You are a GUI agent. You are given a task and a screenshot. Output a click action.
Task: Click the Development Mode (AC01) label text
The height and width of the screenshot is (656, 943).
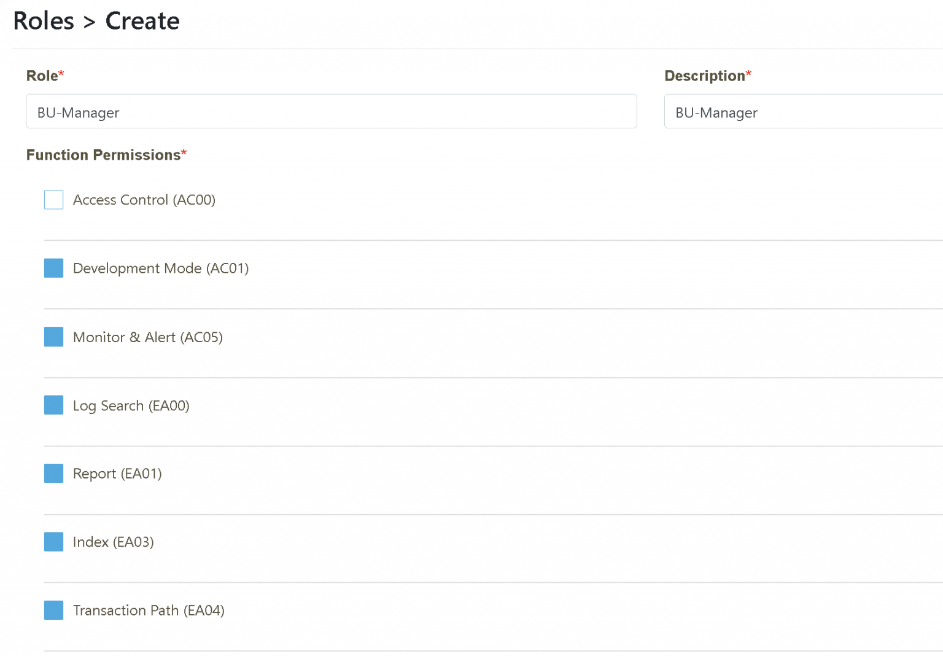(x=161, y=268)
